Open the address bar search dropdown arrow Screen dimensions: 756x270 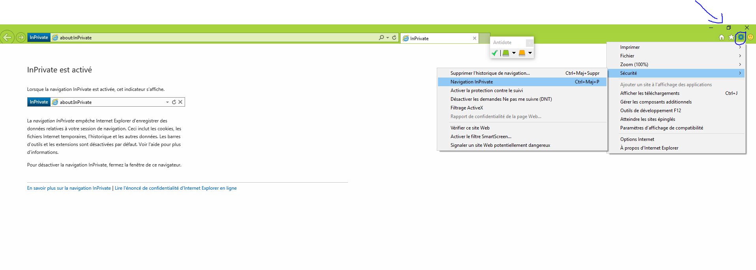388,37
